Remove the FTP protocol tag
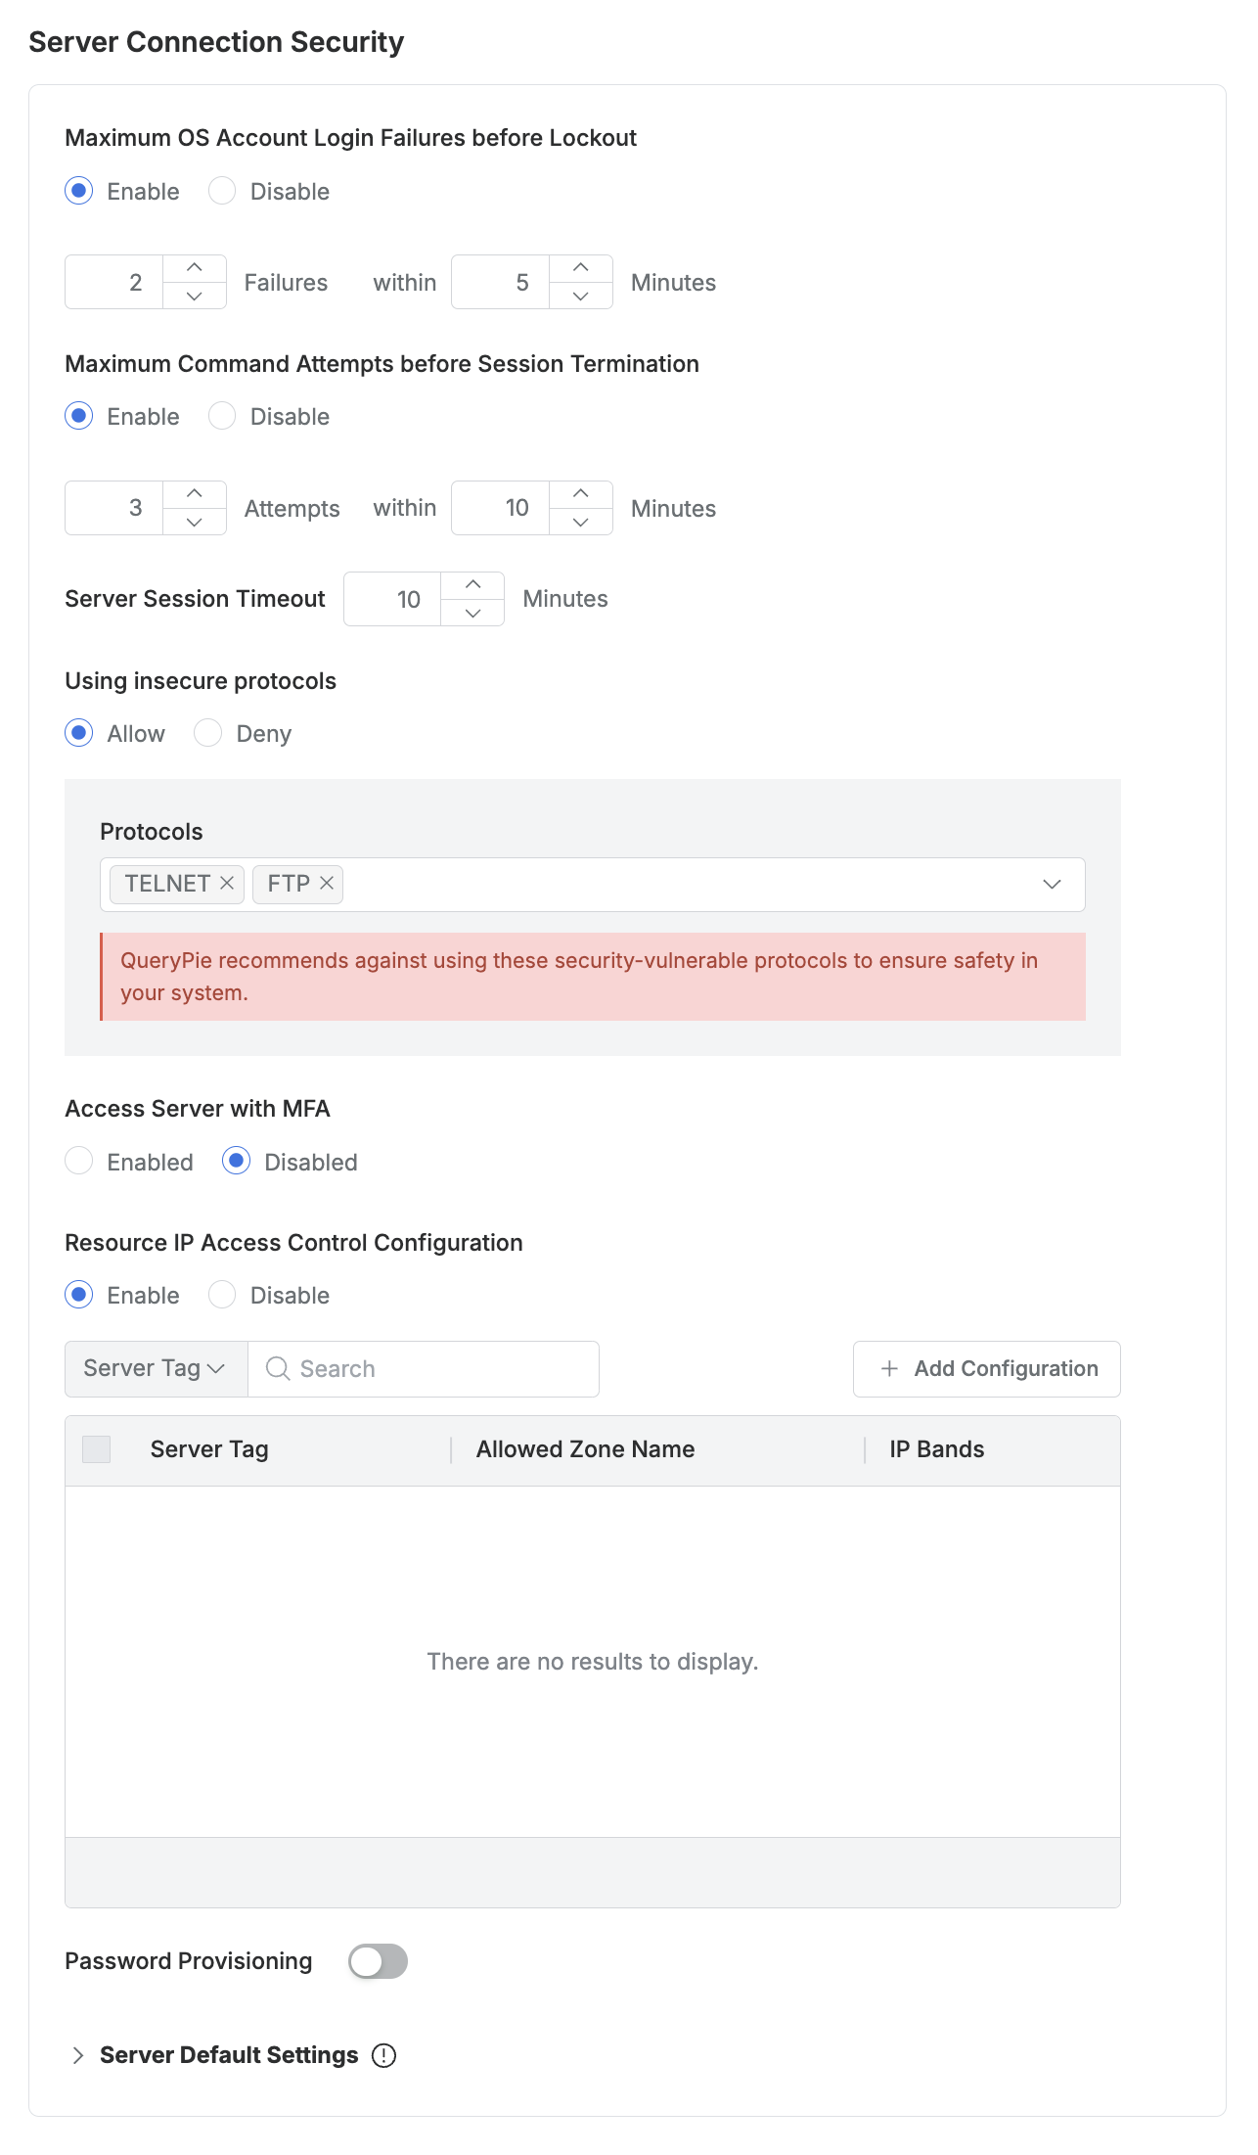Image resolution: width=1258 pixels, height=2155 pixels. coord(327,884)
